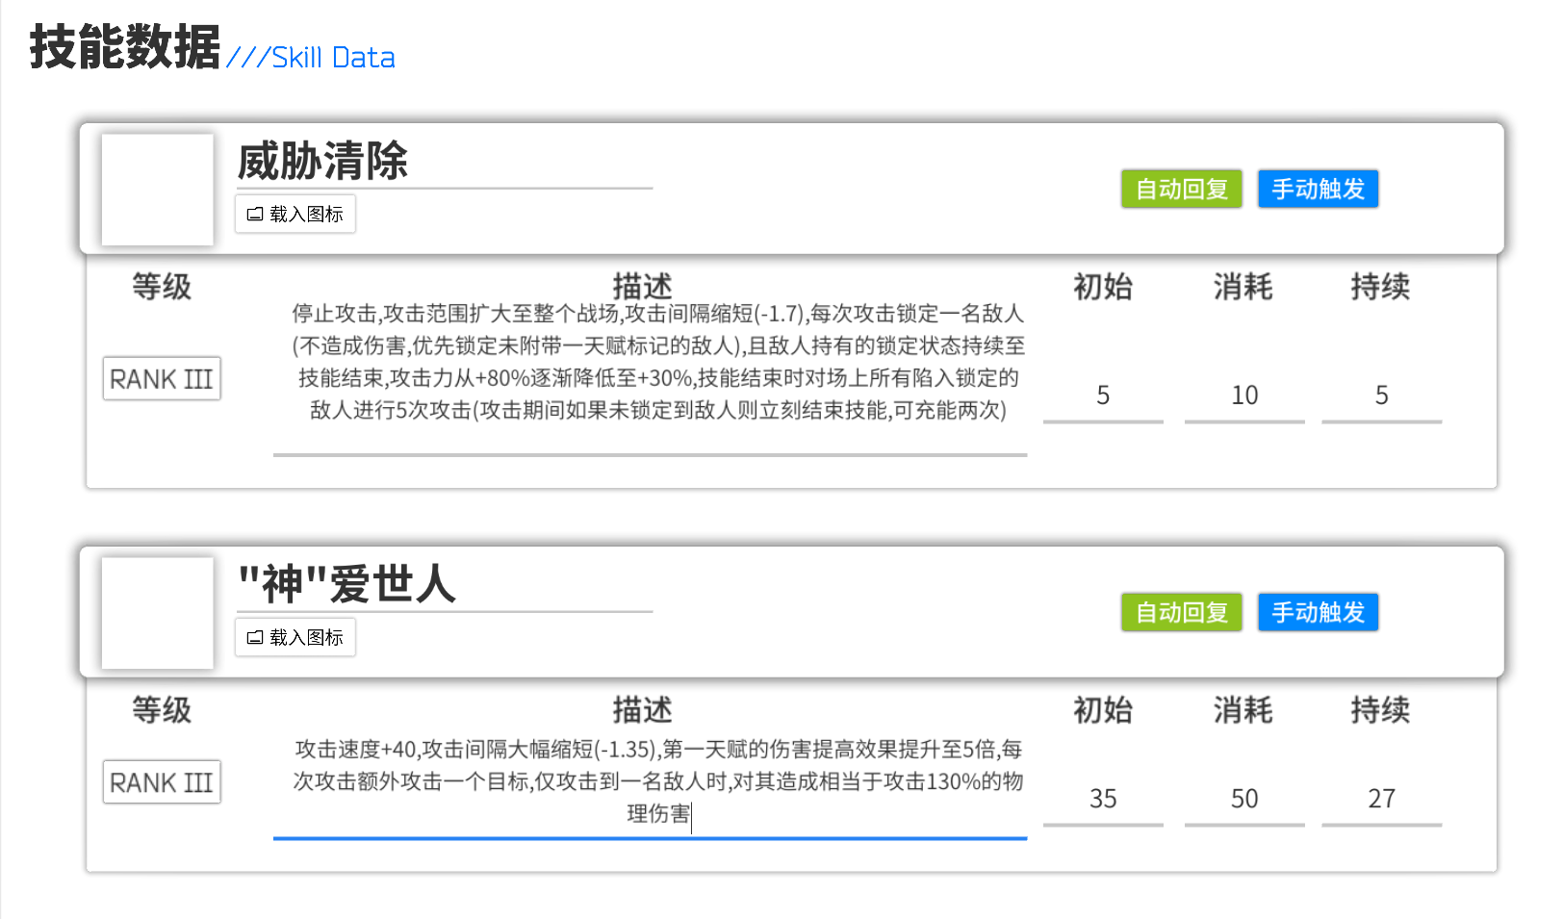
Task: Click 载入图标 under 神爱世人
Action: [x=295, y=637]
